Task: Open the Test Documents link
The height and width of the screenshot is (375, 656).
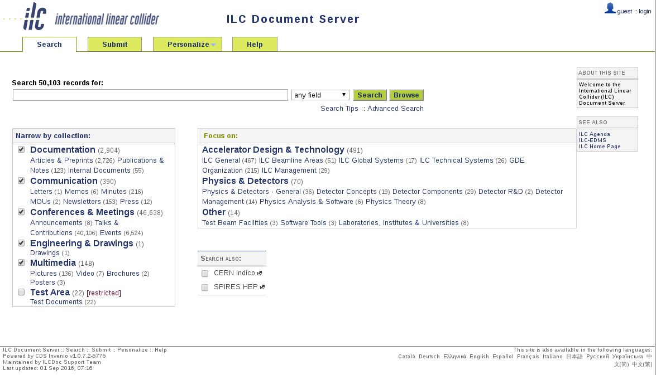Action: tap(56, 302)
